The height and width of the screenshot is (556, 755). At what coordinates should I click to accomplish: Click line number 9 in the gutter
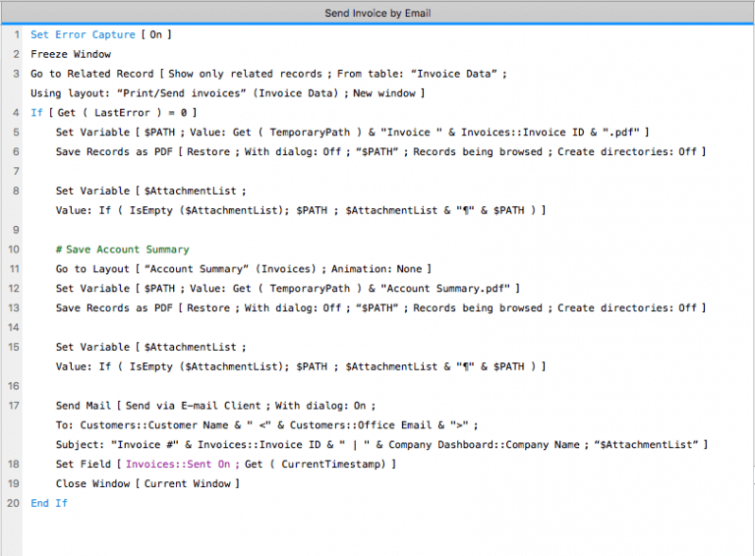point(16,230)
